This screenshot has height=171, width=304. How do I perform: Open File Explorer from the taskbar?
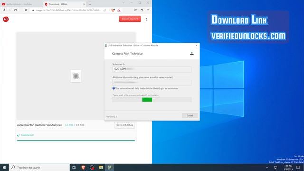pyautogui.click(x=101, y=167)
